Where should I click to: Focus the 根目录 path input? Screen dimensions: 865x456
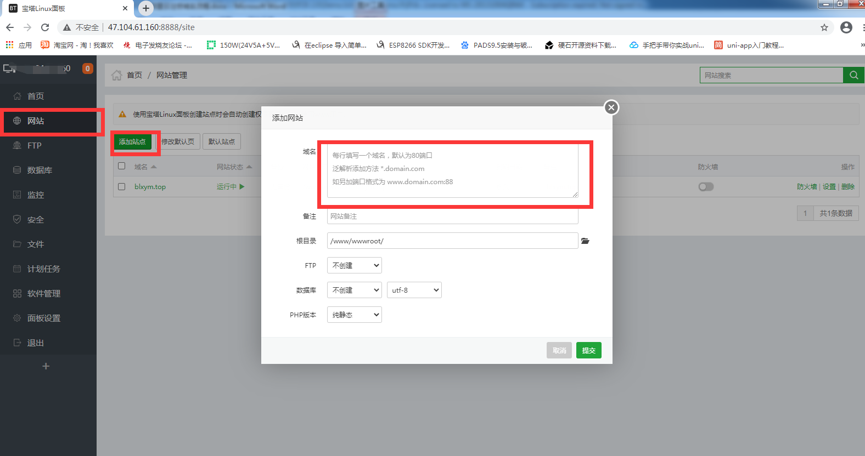[453, 241]
